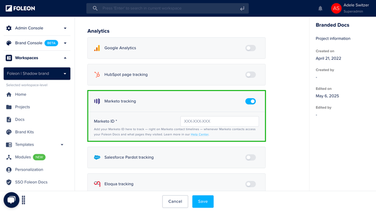Enable Salesforce Pardot tracking toggle
Screen dimensions: 376x212
250,158
